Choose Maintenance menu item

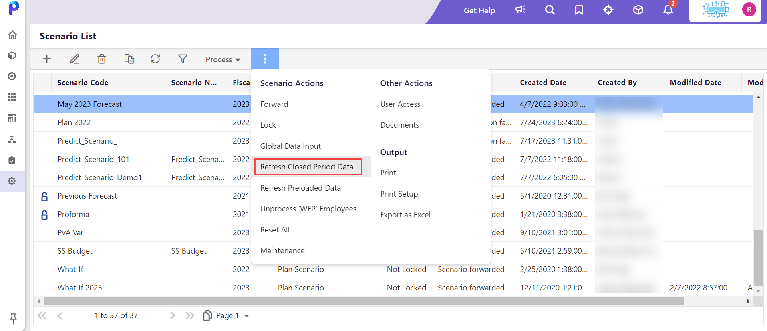click(282, 250)
